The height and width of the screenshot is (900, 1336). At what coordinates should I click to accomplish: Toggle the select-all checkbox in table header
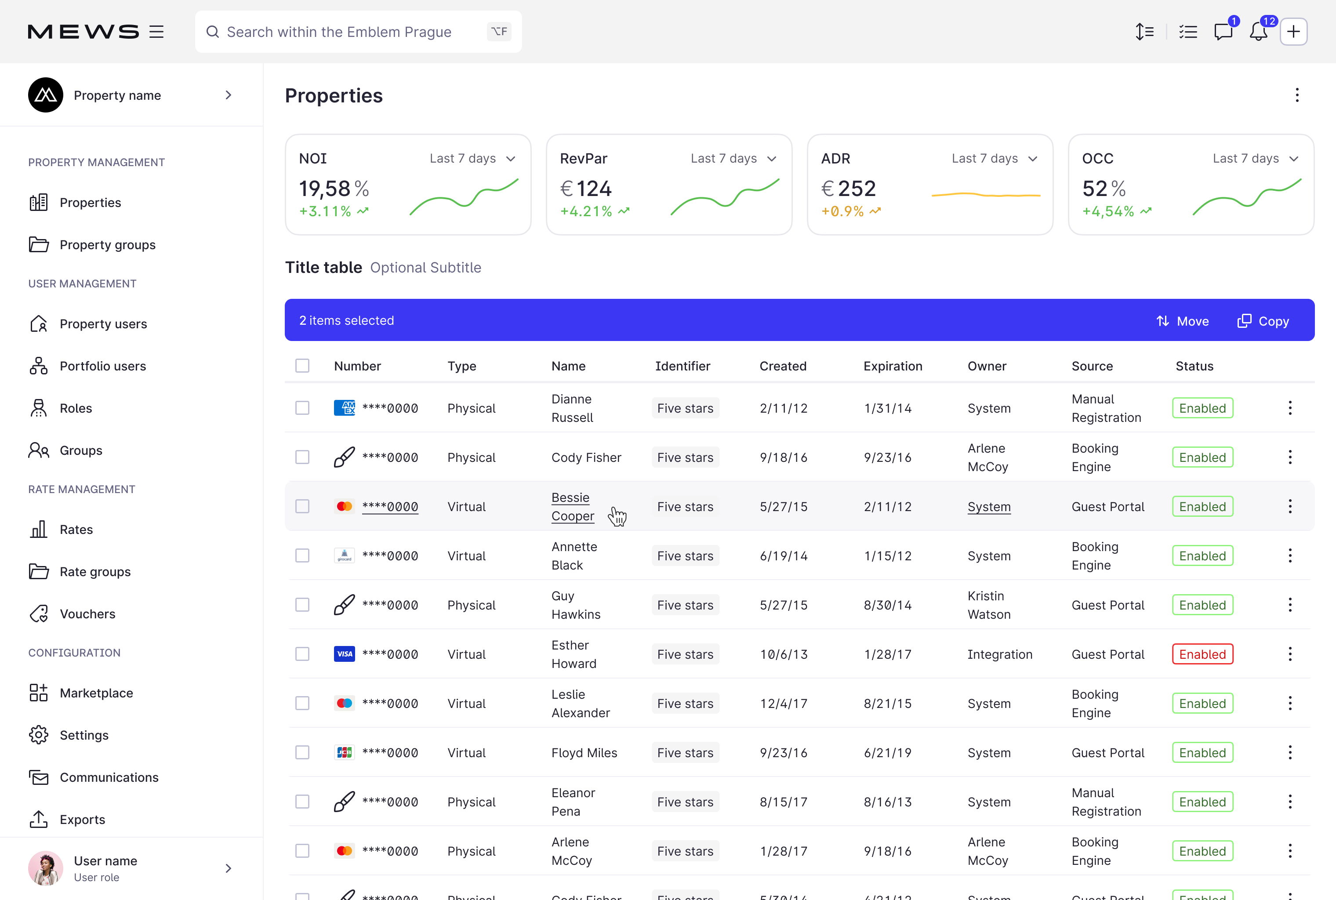(302, 366)
